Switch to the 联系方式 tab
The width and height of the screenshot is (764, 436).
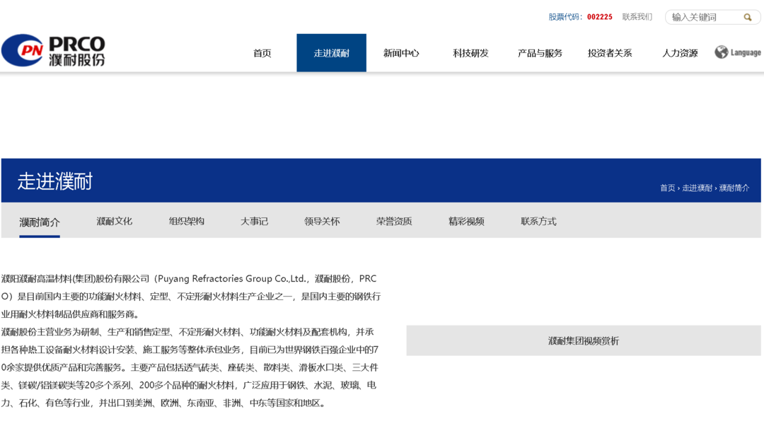538,222
